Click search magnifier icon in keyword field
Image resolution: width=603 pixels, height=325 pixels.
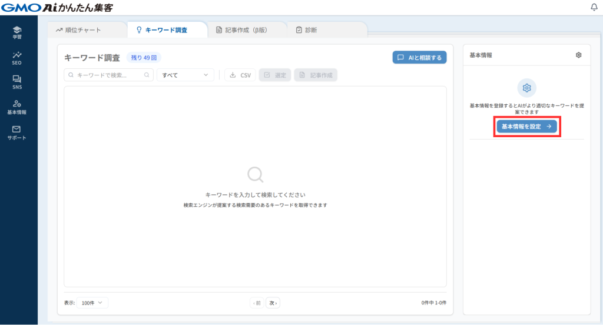147,75
